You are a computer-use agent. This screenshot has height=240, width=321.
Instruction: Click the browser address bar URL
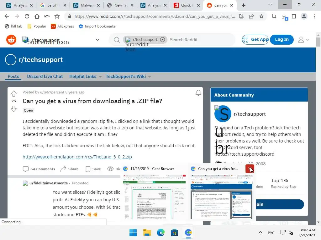click(x=155, y=16)
